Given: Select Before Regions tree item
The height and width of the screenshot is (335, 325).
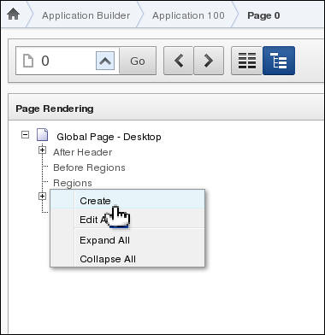Looking at the screenshot, I should point(89,167).
